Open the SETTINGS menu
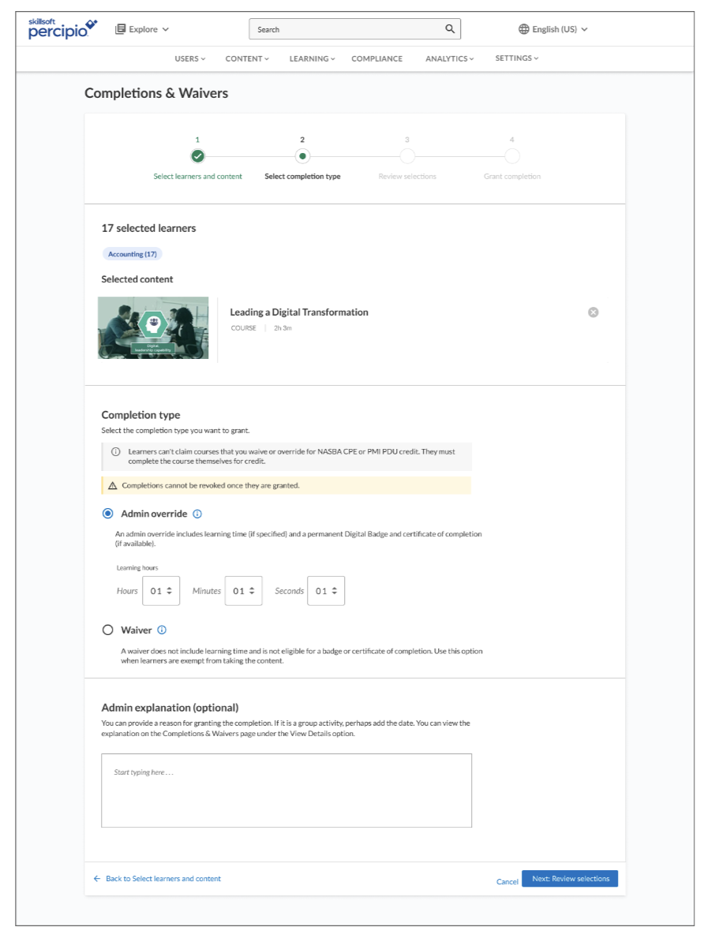This screenshot has height=942, width=715. tap(517, 58)
